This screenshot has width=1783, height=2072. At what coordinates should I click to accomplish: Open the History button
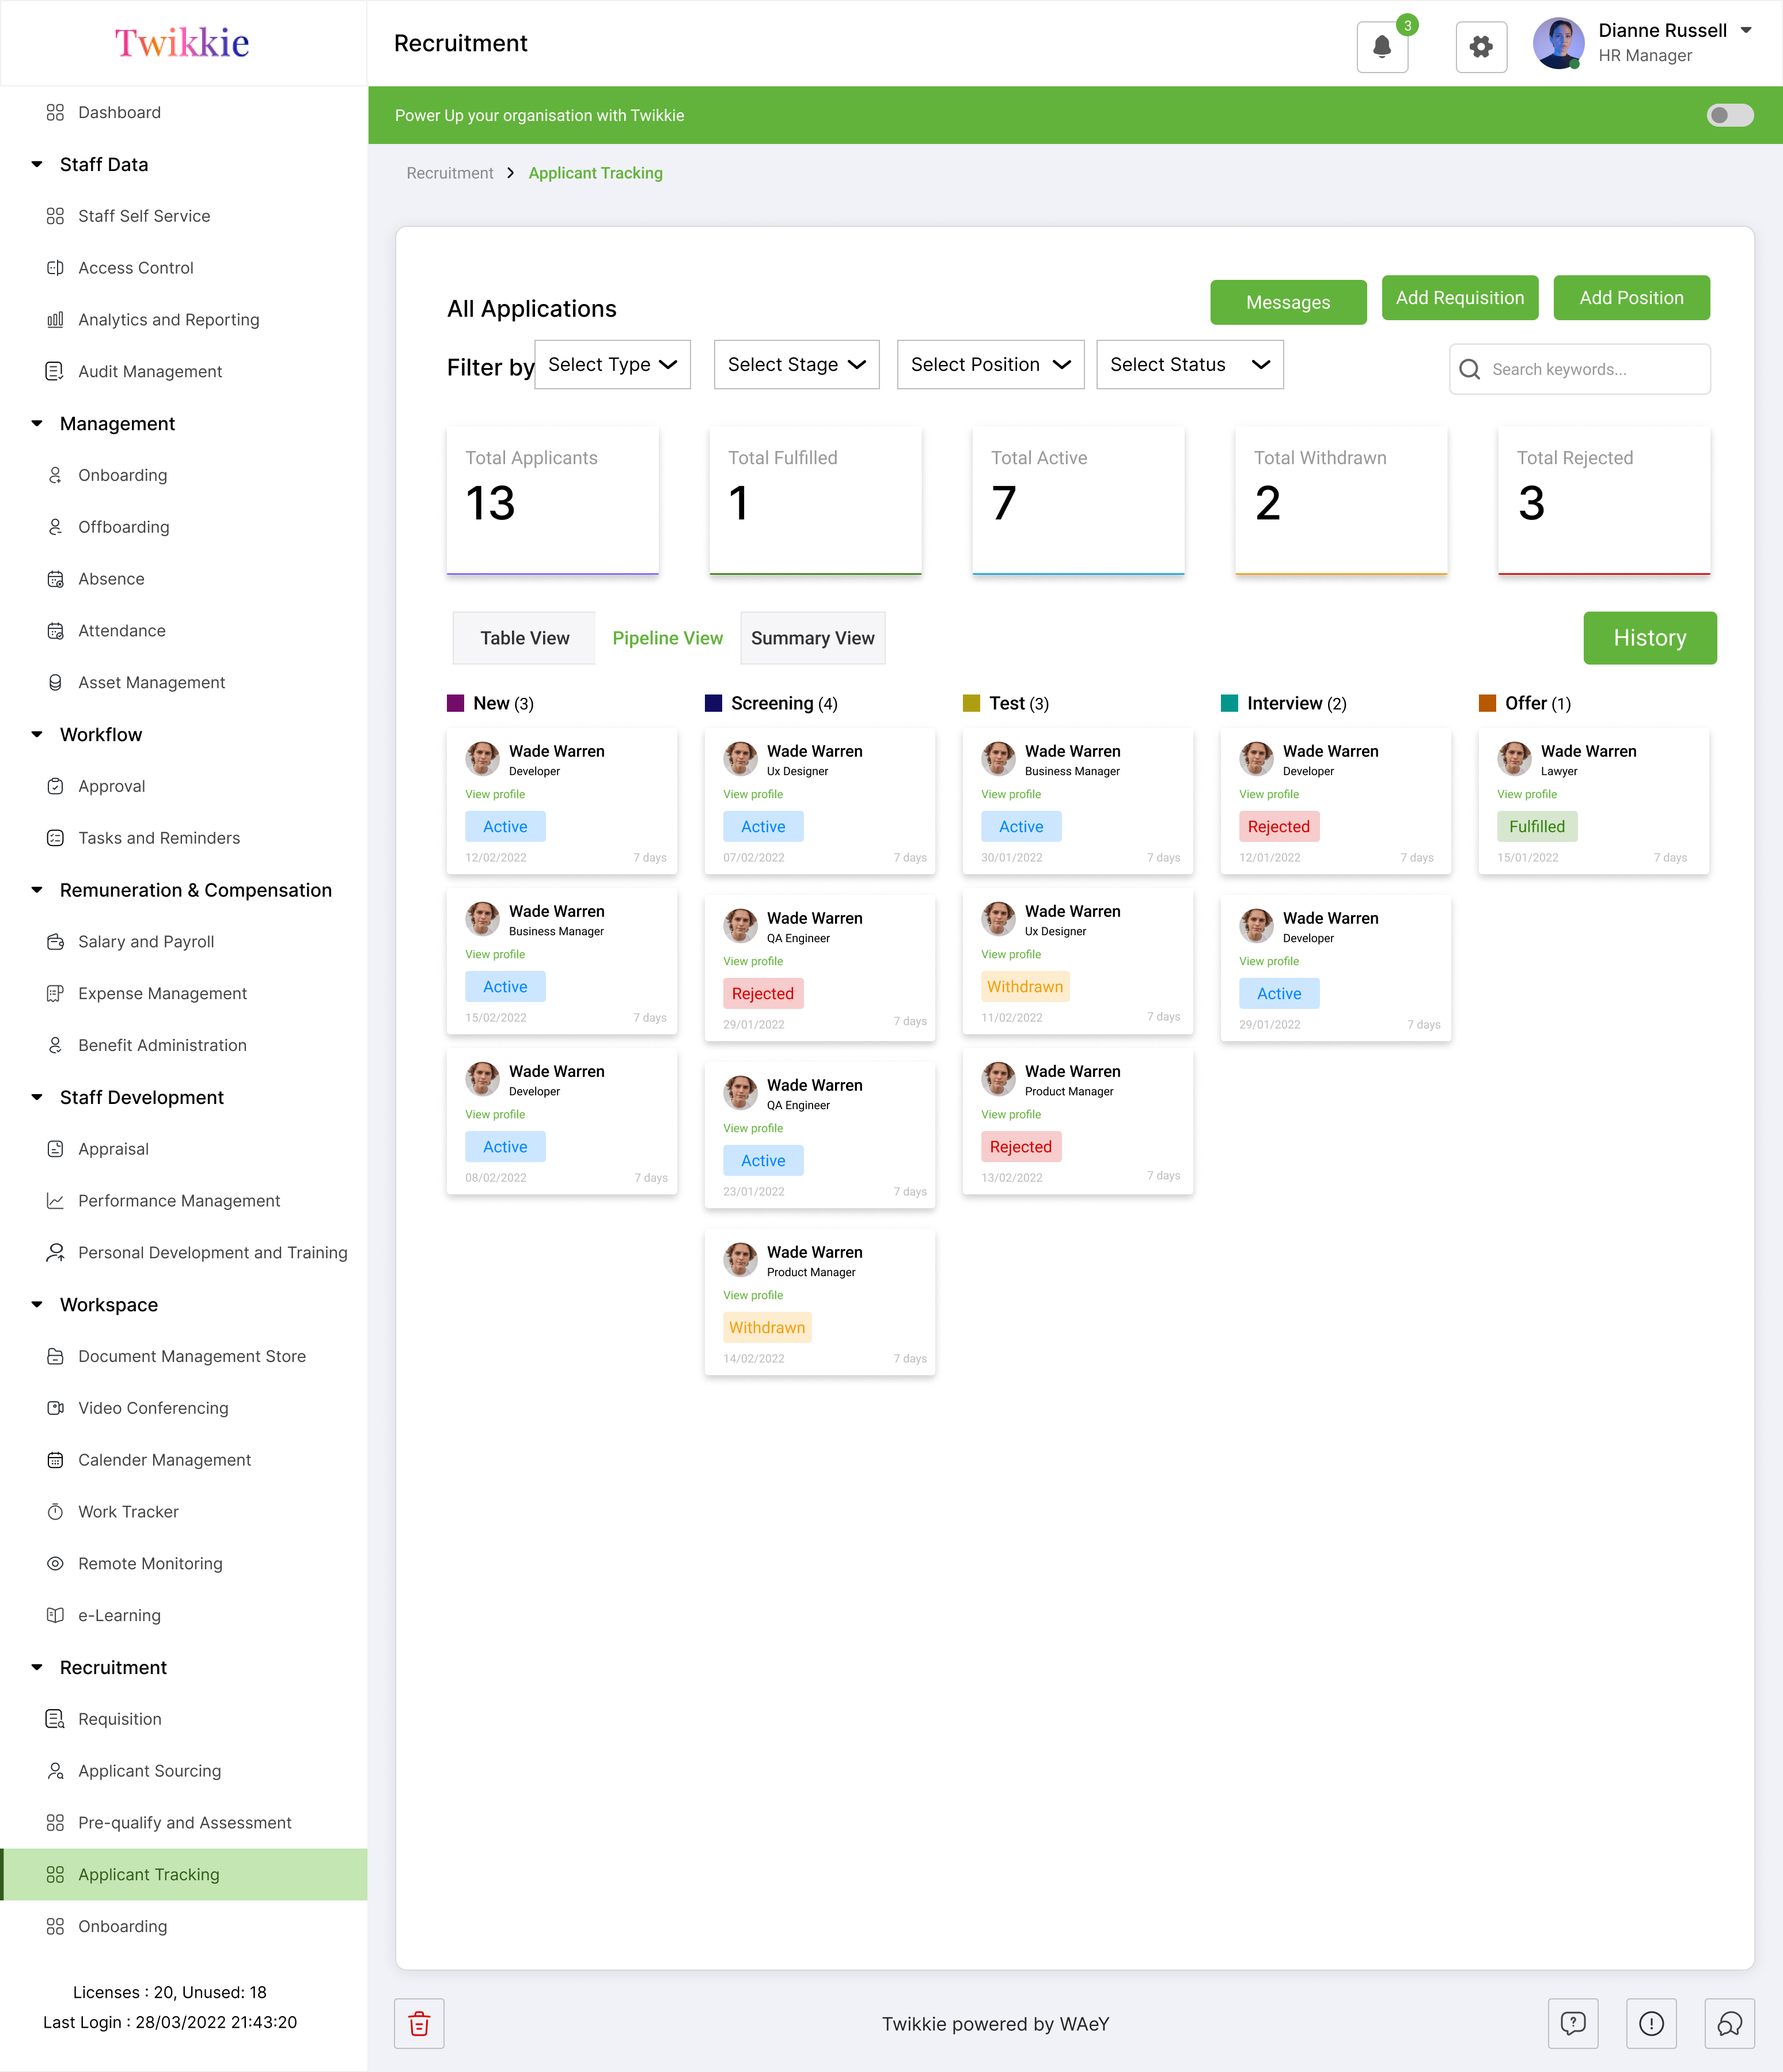tap(1649, 638)
